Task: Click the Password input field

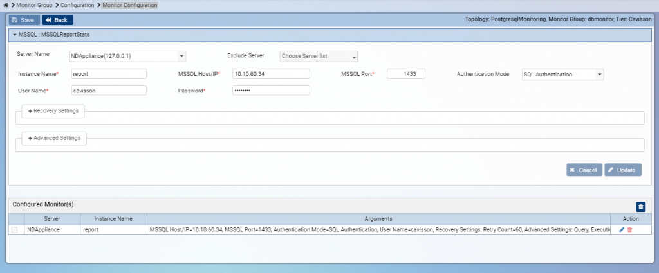Action: pos(270,91)
